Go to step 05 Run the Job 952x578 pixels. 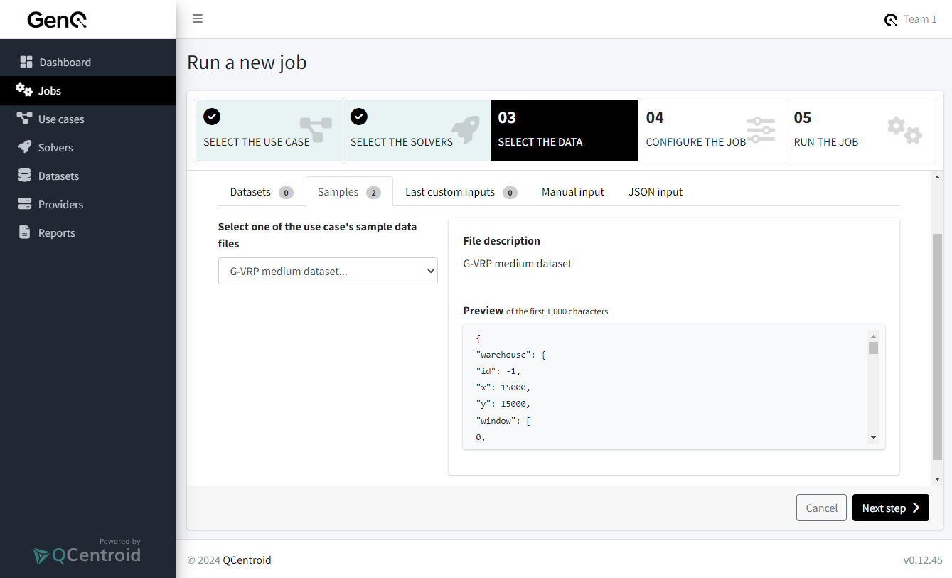[x=860, y=130]
